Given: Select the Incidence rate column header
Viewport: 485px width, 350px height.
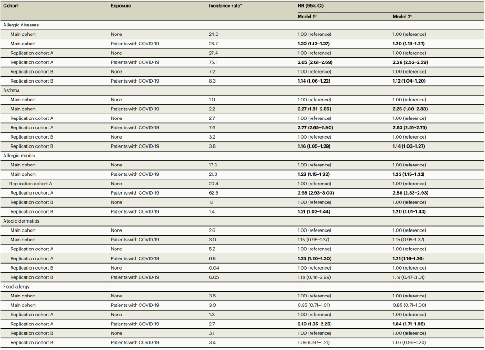Looking at the screenshot, I should pyautogui.click(x=225, y=6).
